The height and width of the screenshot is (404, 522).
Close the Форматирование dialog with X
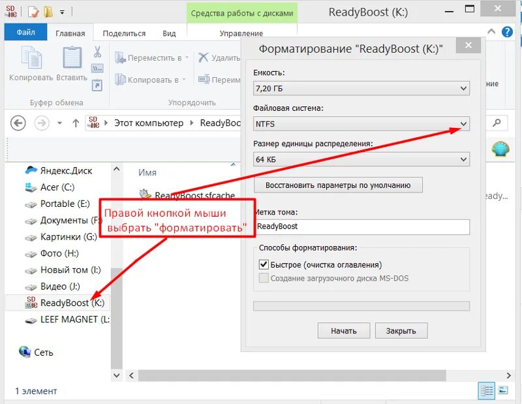[x=468, y=45]
